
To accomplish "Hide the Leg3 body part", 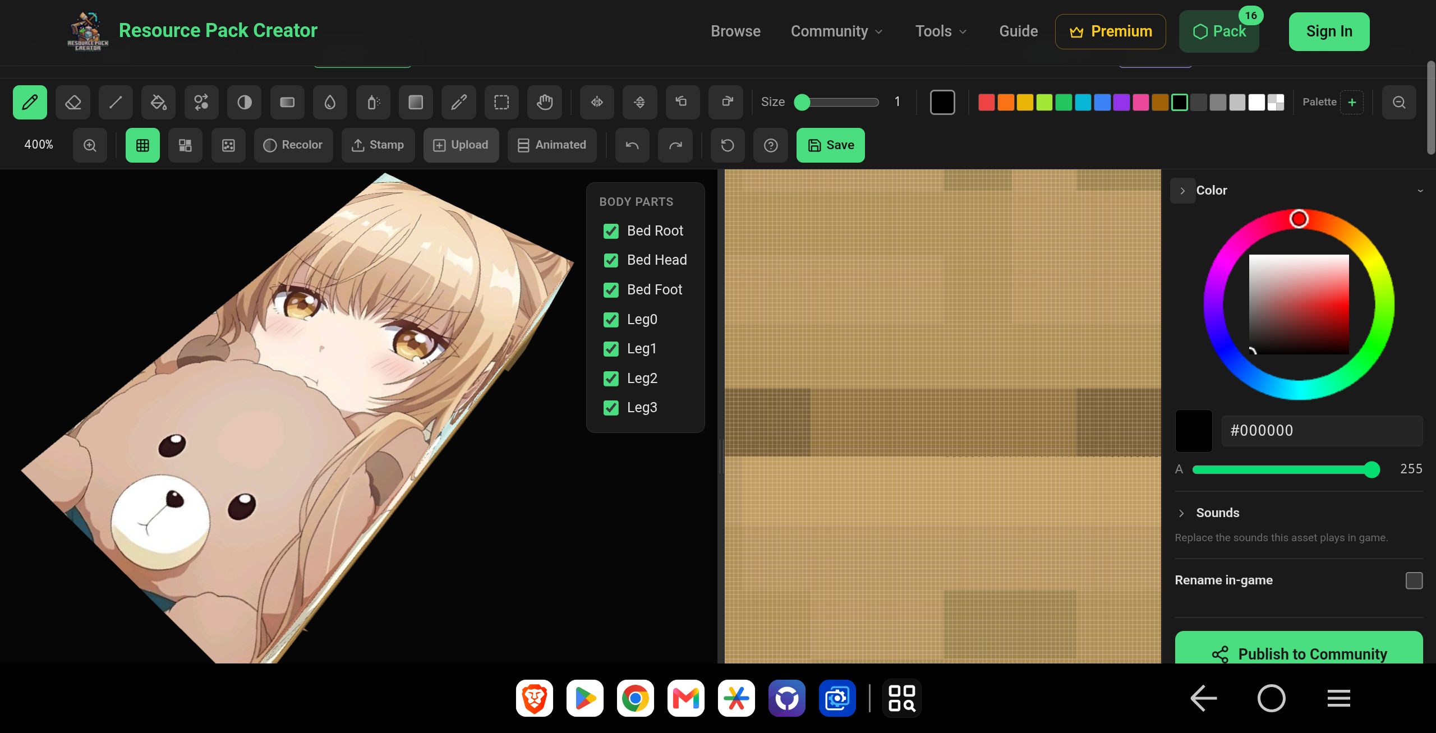I will point(611,408).
